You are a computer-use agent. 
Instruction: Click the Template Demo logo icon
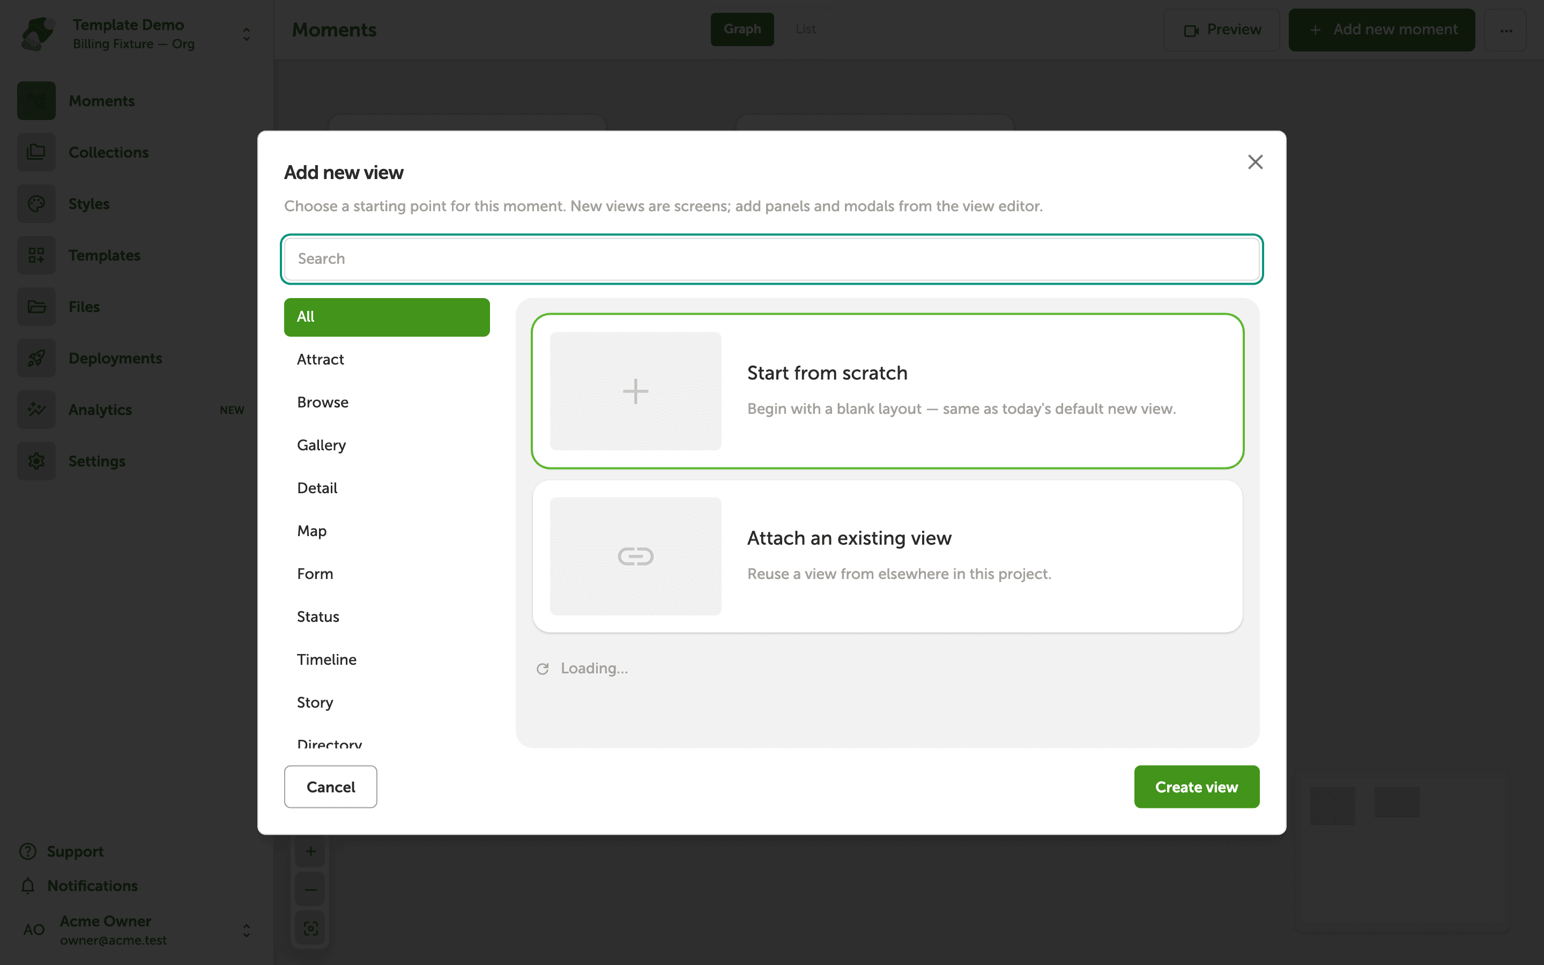click(x=37, y=33)
